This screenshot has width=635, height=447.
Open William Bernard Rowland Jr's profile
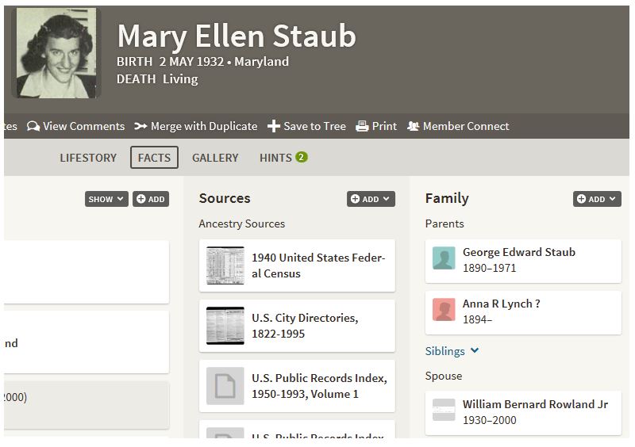(x=534, y=404)
